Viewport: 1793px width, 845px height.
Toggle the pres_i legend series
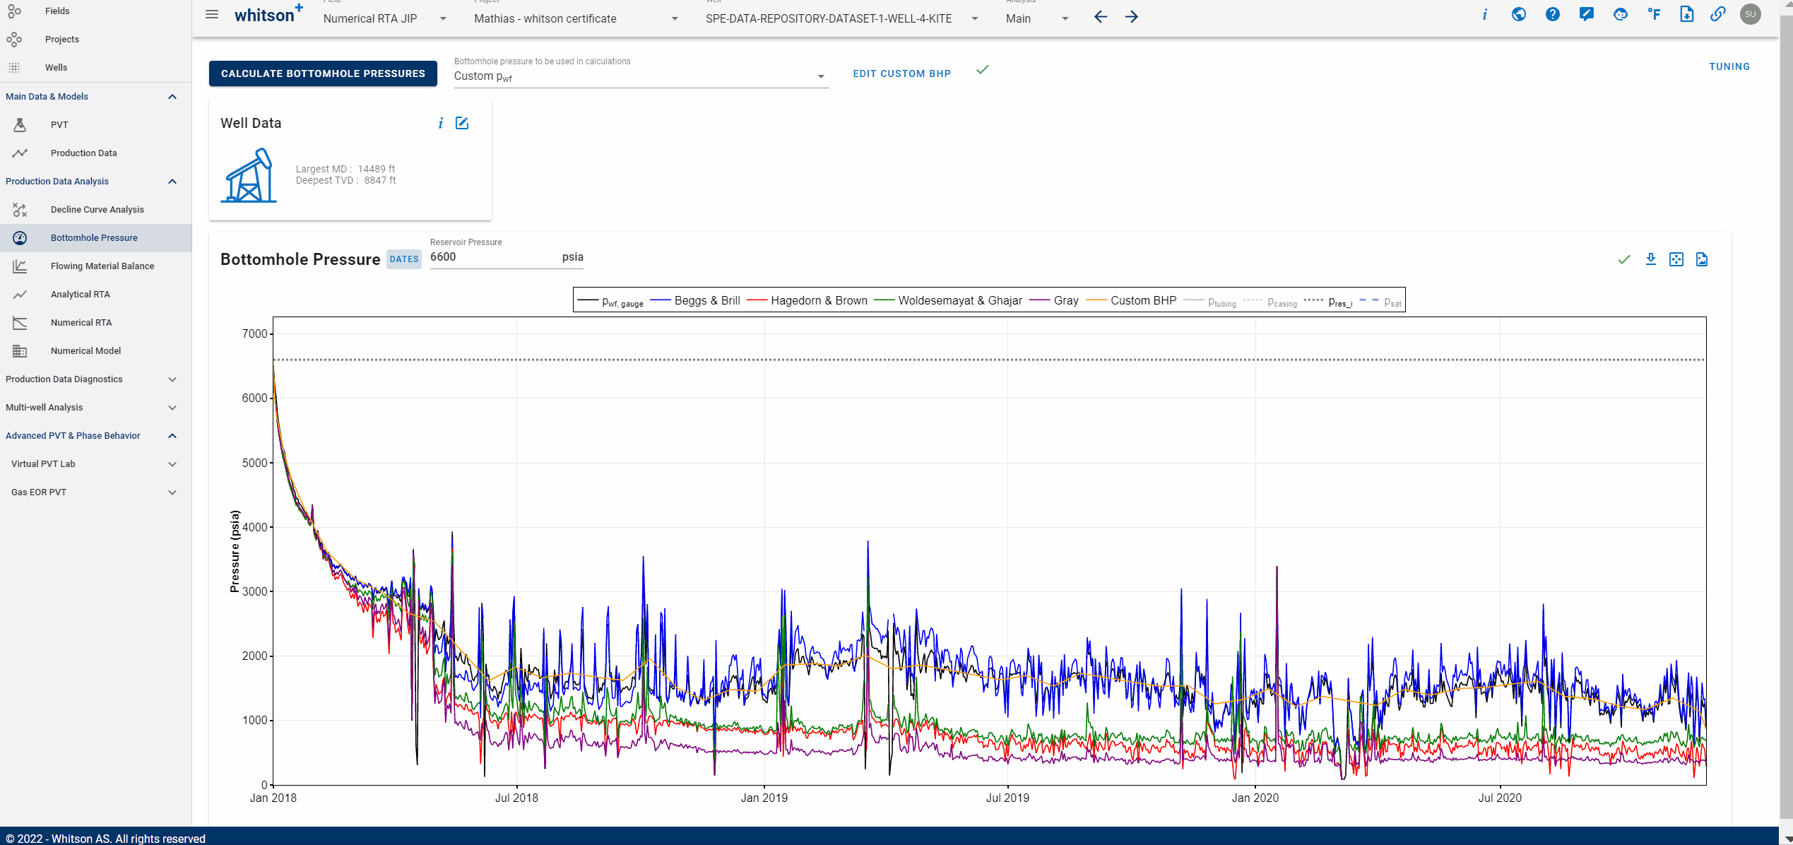click(1328, 302)
